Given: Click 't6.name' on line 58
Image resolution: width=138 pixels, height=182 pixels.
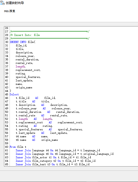Looking at the screenshot, I should pos(21,140).
